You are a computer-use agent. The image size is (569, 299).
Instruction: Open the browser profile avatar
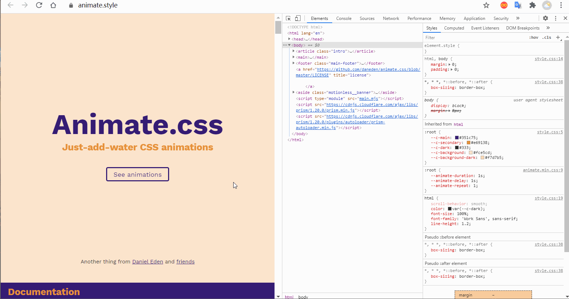(547, 5)
